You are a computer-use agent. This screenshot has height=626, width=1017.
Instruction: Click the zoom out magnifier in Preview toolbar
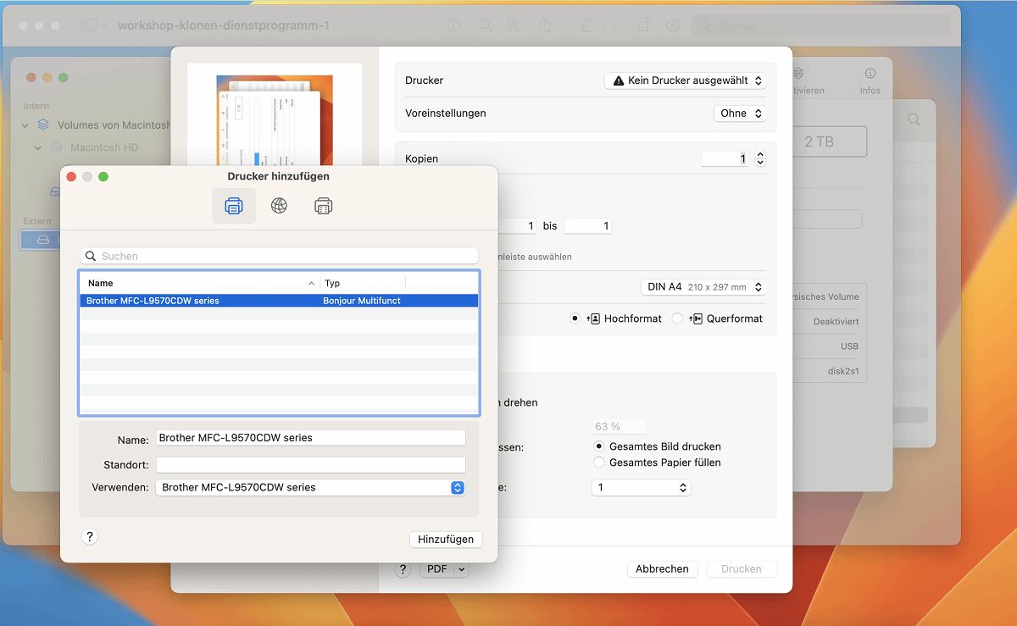pos(485,25)
